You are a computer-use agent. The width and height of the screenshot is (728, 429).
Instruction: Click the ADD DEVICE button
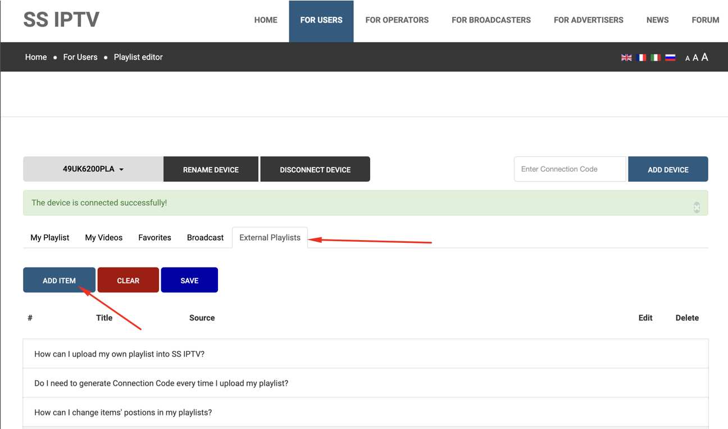[x=668, y=169]
